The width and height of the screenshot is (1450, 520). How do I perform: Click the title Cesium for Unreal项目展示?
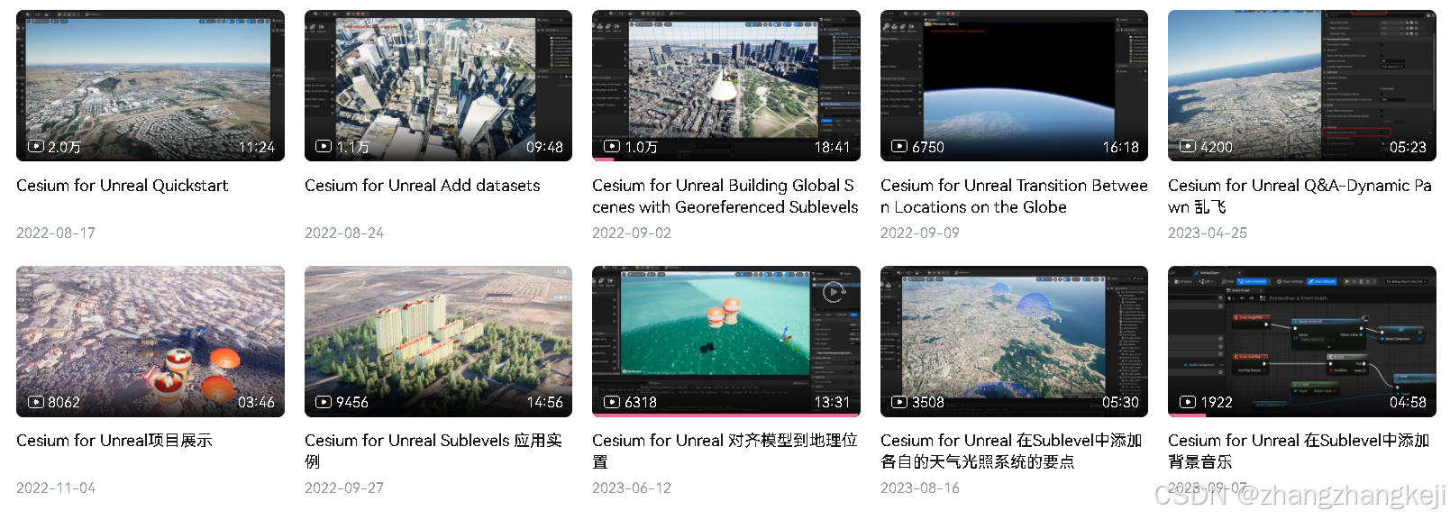click(114, 441)
